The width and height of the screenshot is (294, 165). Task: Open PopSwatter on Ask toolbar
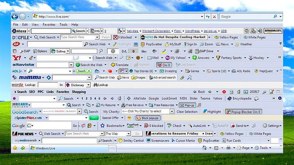(152, 44)
